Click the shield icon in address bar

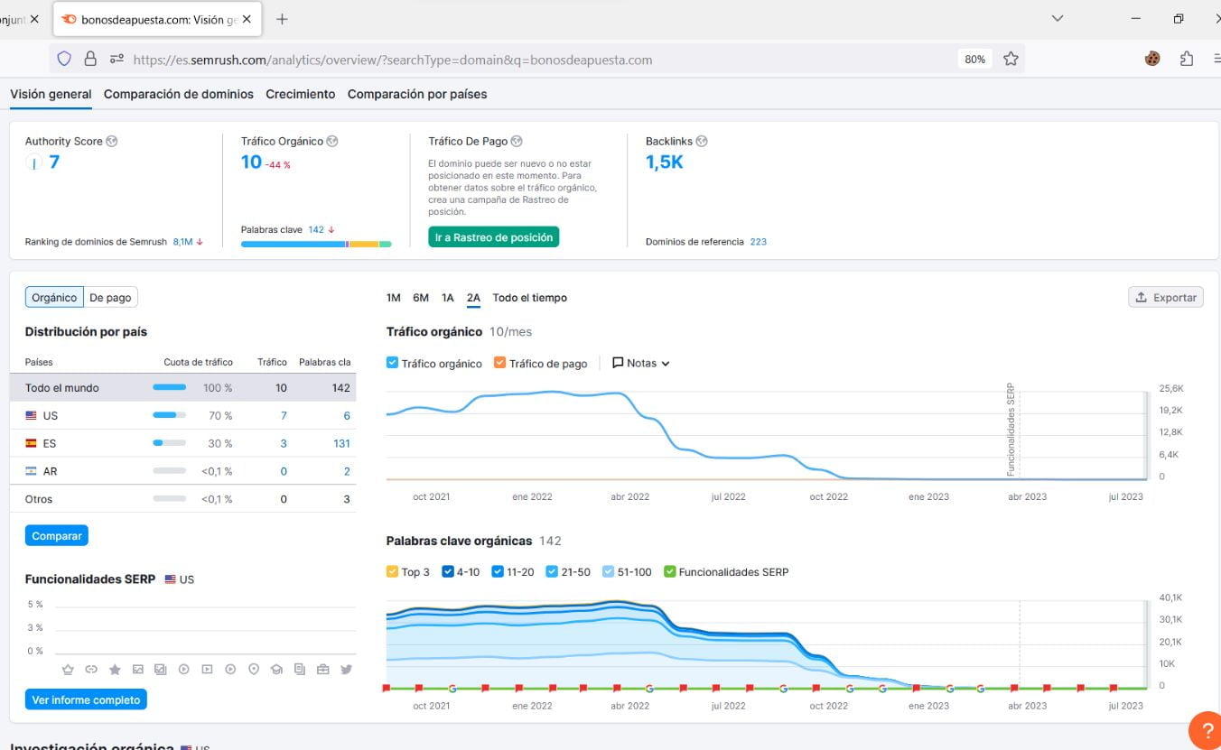pos(64,59)
